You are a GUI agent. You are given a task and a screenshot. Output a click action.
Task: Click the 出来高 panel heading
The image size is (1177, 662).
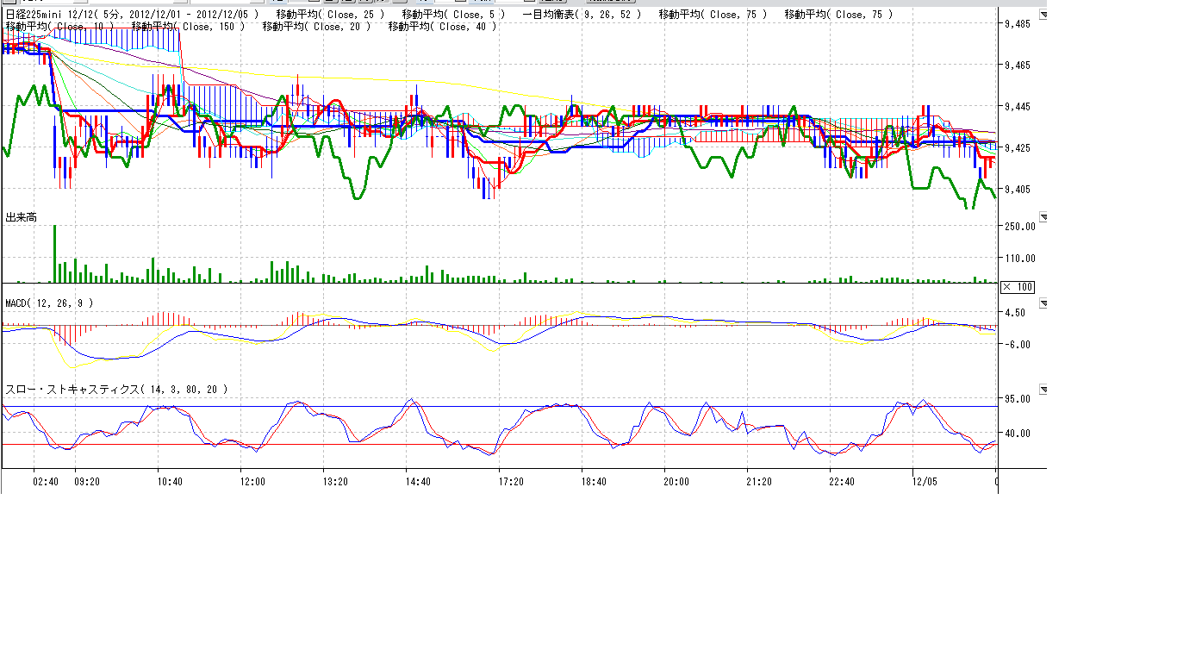22,217
